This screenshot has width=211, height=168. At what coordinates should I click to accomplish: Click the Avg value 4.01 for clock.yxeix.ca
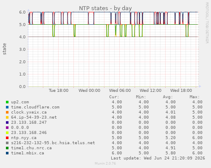(x=171, y=112)
